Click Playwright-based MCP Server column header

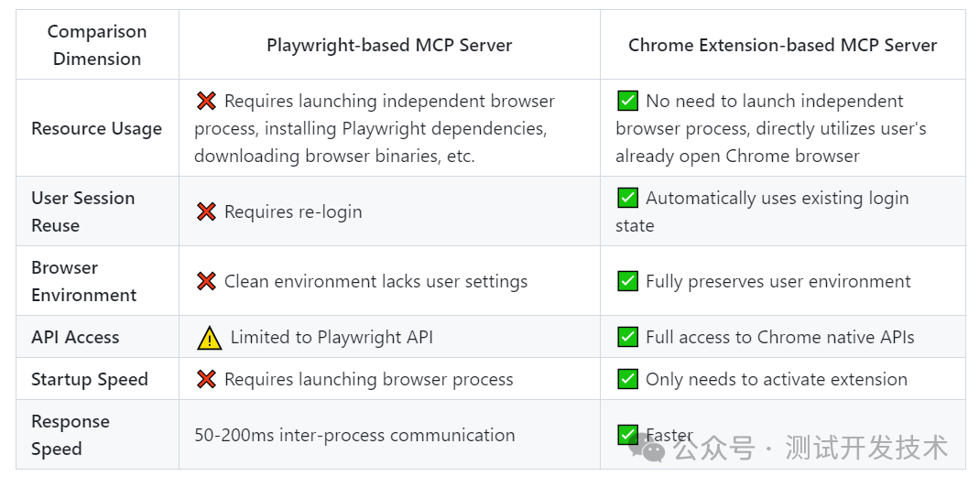[x=389, y=45]
